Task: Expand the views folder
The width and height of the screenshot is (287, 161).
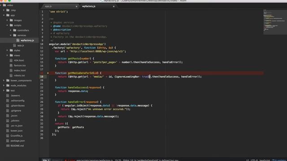Action: point(7,55)
